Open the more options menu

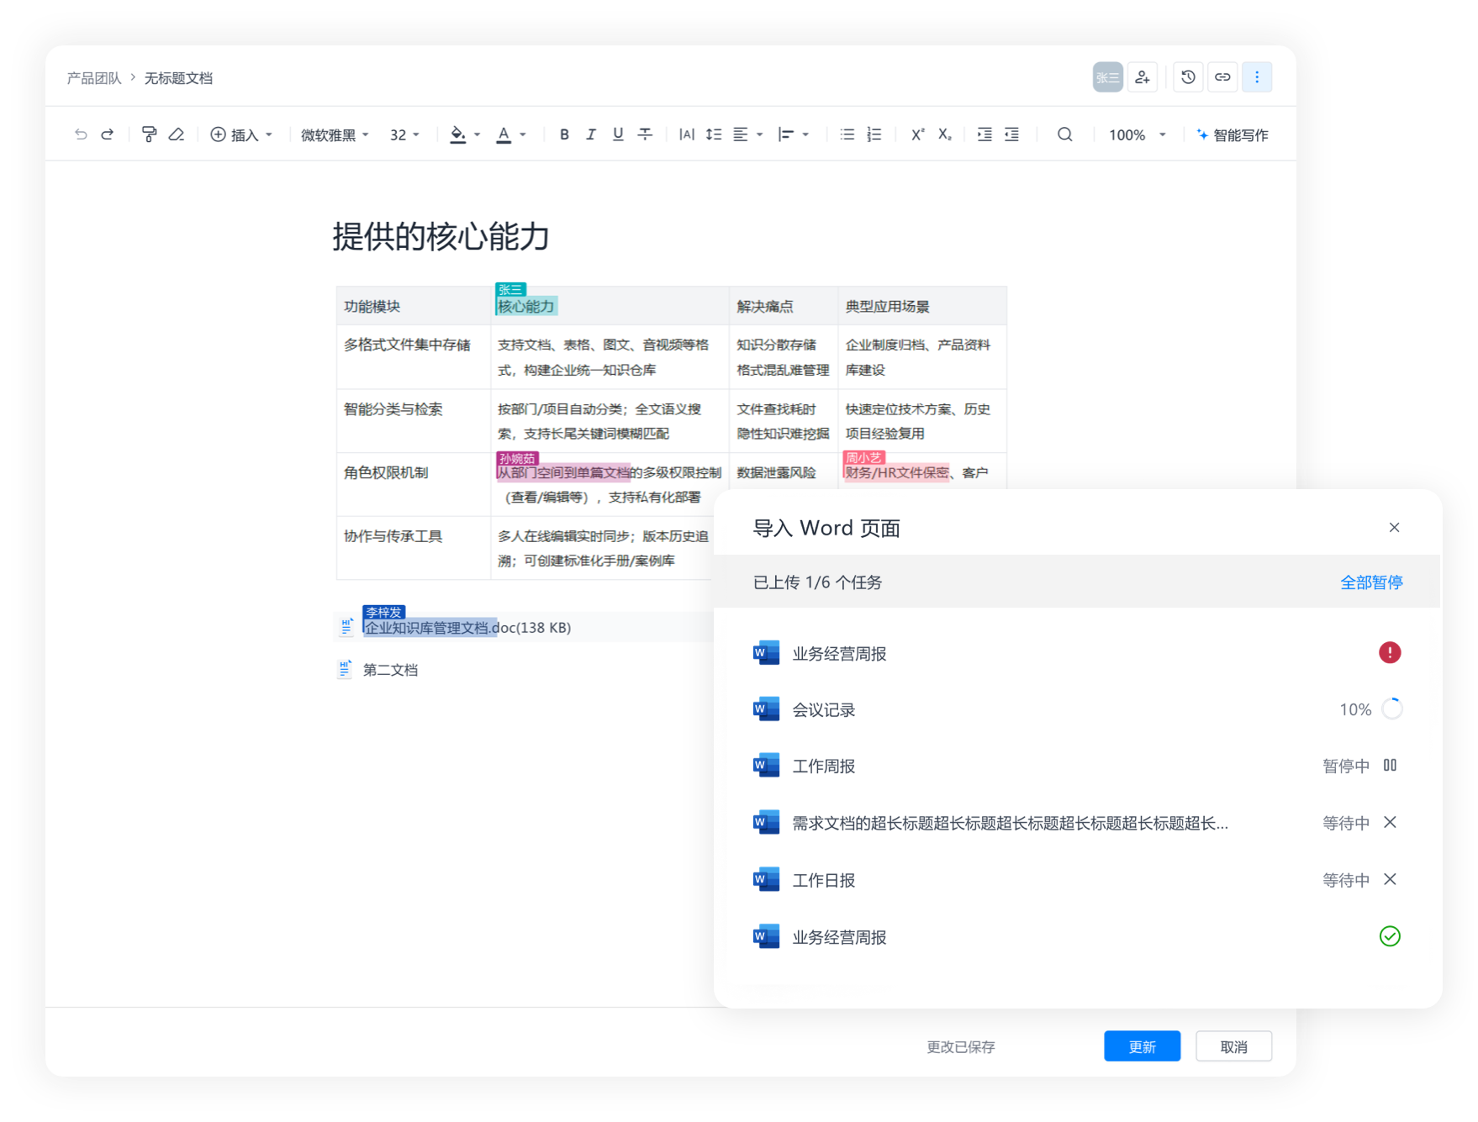point(1257,77)
